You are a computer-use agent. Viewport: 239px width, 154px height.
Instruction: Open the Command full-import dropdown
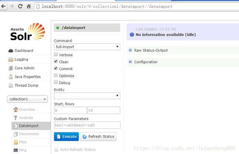pyautogui.click(x=87, y=47)
